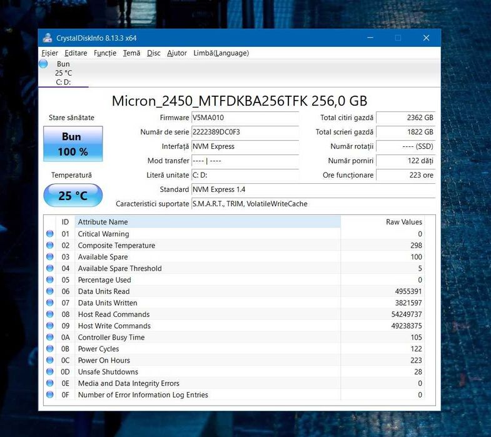Select the Composite Temperature attribute name
This screenshot has height=437, width=491.
pyautogui.click(x=116, y=246)
